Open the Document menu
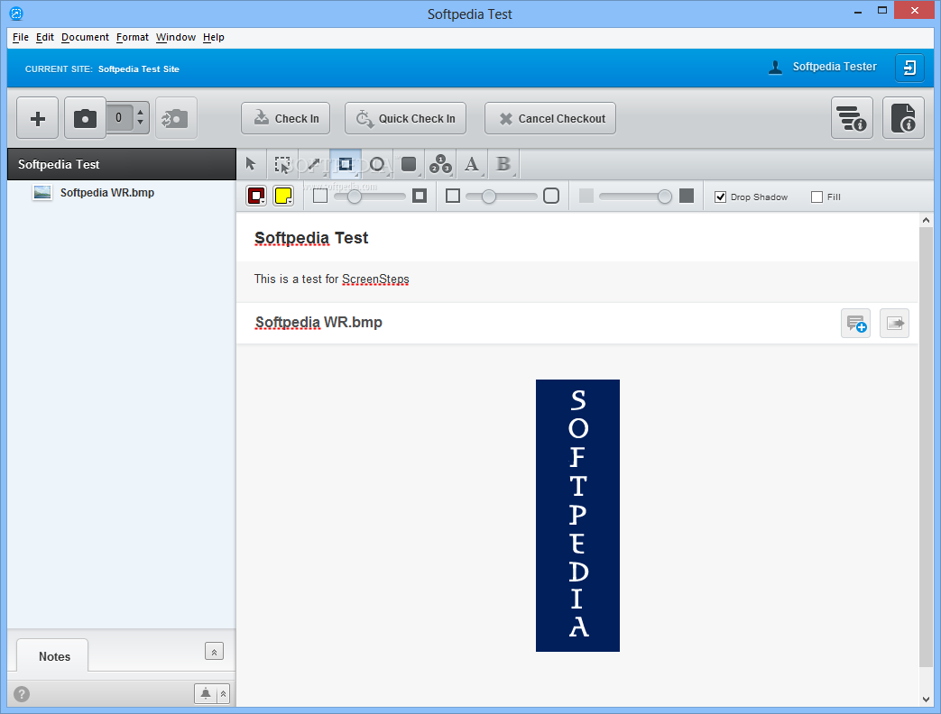The image size is (941, 714). click(x=85, y=37)
